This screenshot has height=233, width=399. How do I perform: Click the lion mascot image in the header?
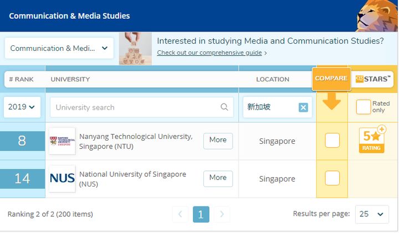[x=376, y=15]
